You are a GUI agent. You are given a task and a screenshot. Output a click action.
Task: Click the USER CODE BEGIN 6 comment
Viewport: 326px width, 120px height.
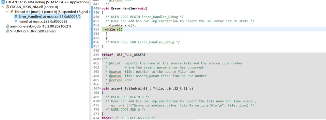point(127,97)
